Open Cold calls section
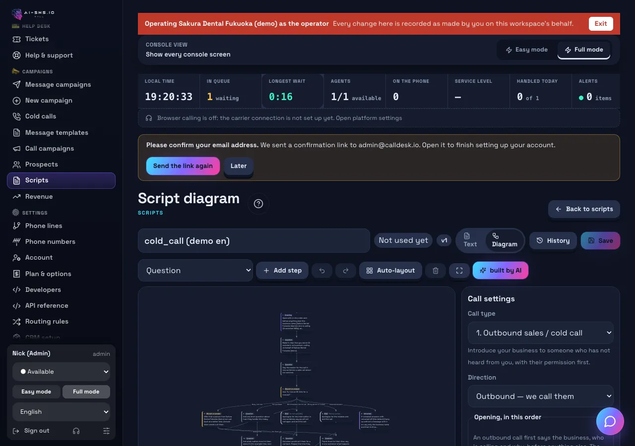 tap(62, 116)
